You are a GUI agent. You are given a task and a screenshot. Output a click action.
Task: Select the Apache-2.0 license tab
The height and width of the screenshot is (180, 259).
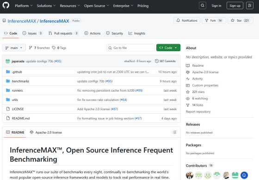pos(46,132)
